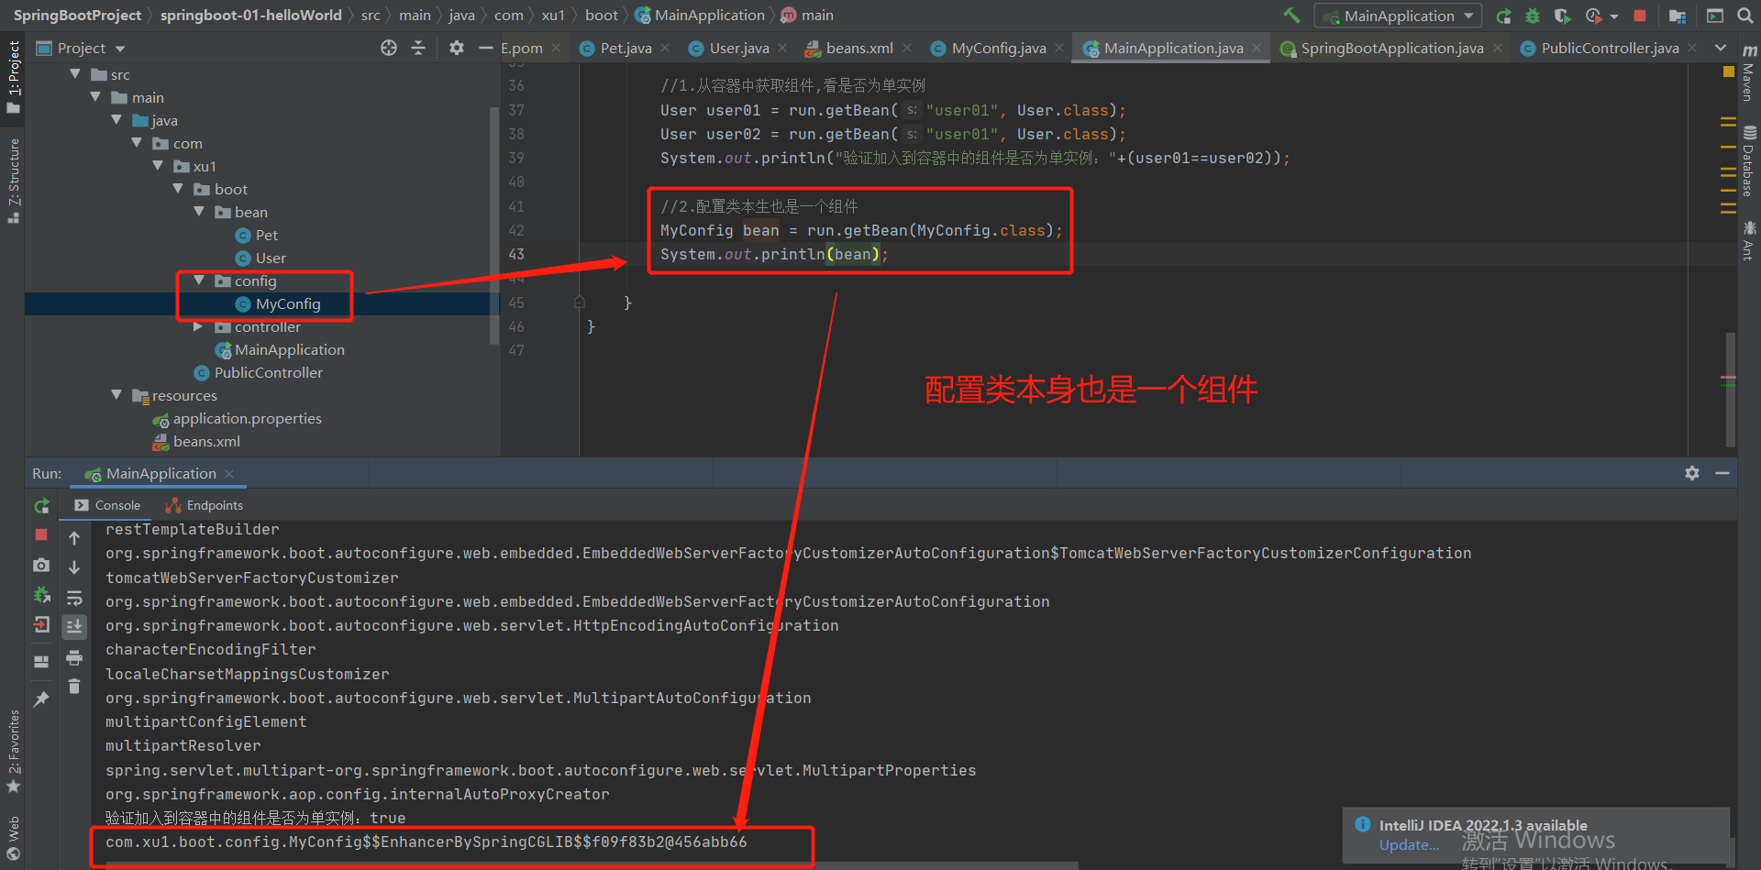Click the camera thread dump icon
The image size is (1761, 870).
[41, 566]
